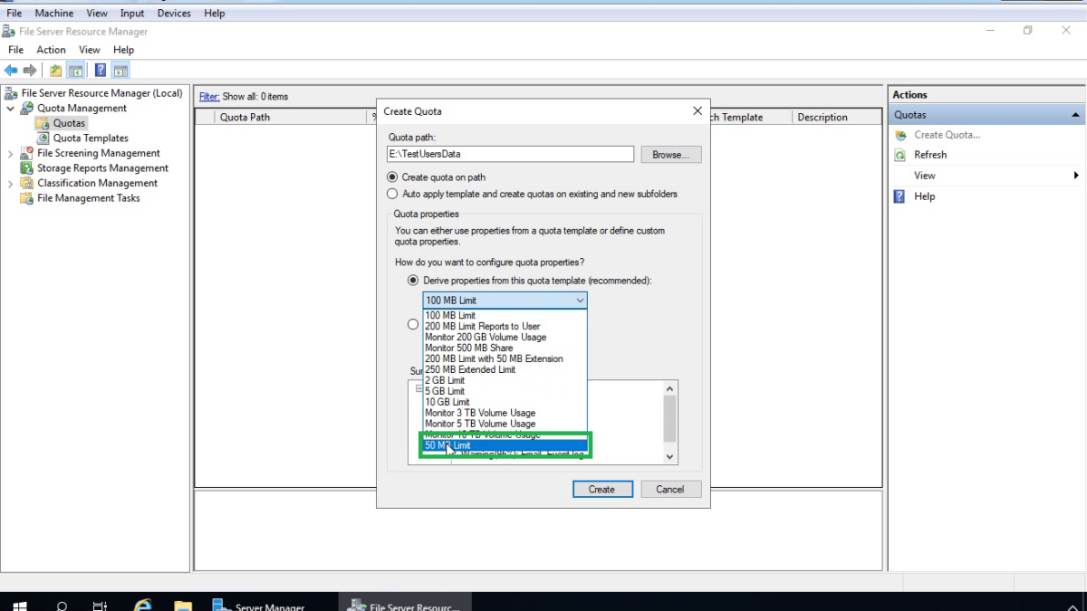1087x611 pixels.
Task: Choose 10 GB Limit from the list
Action: tap(505, 402)
